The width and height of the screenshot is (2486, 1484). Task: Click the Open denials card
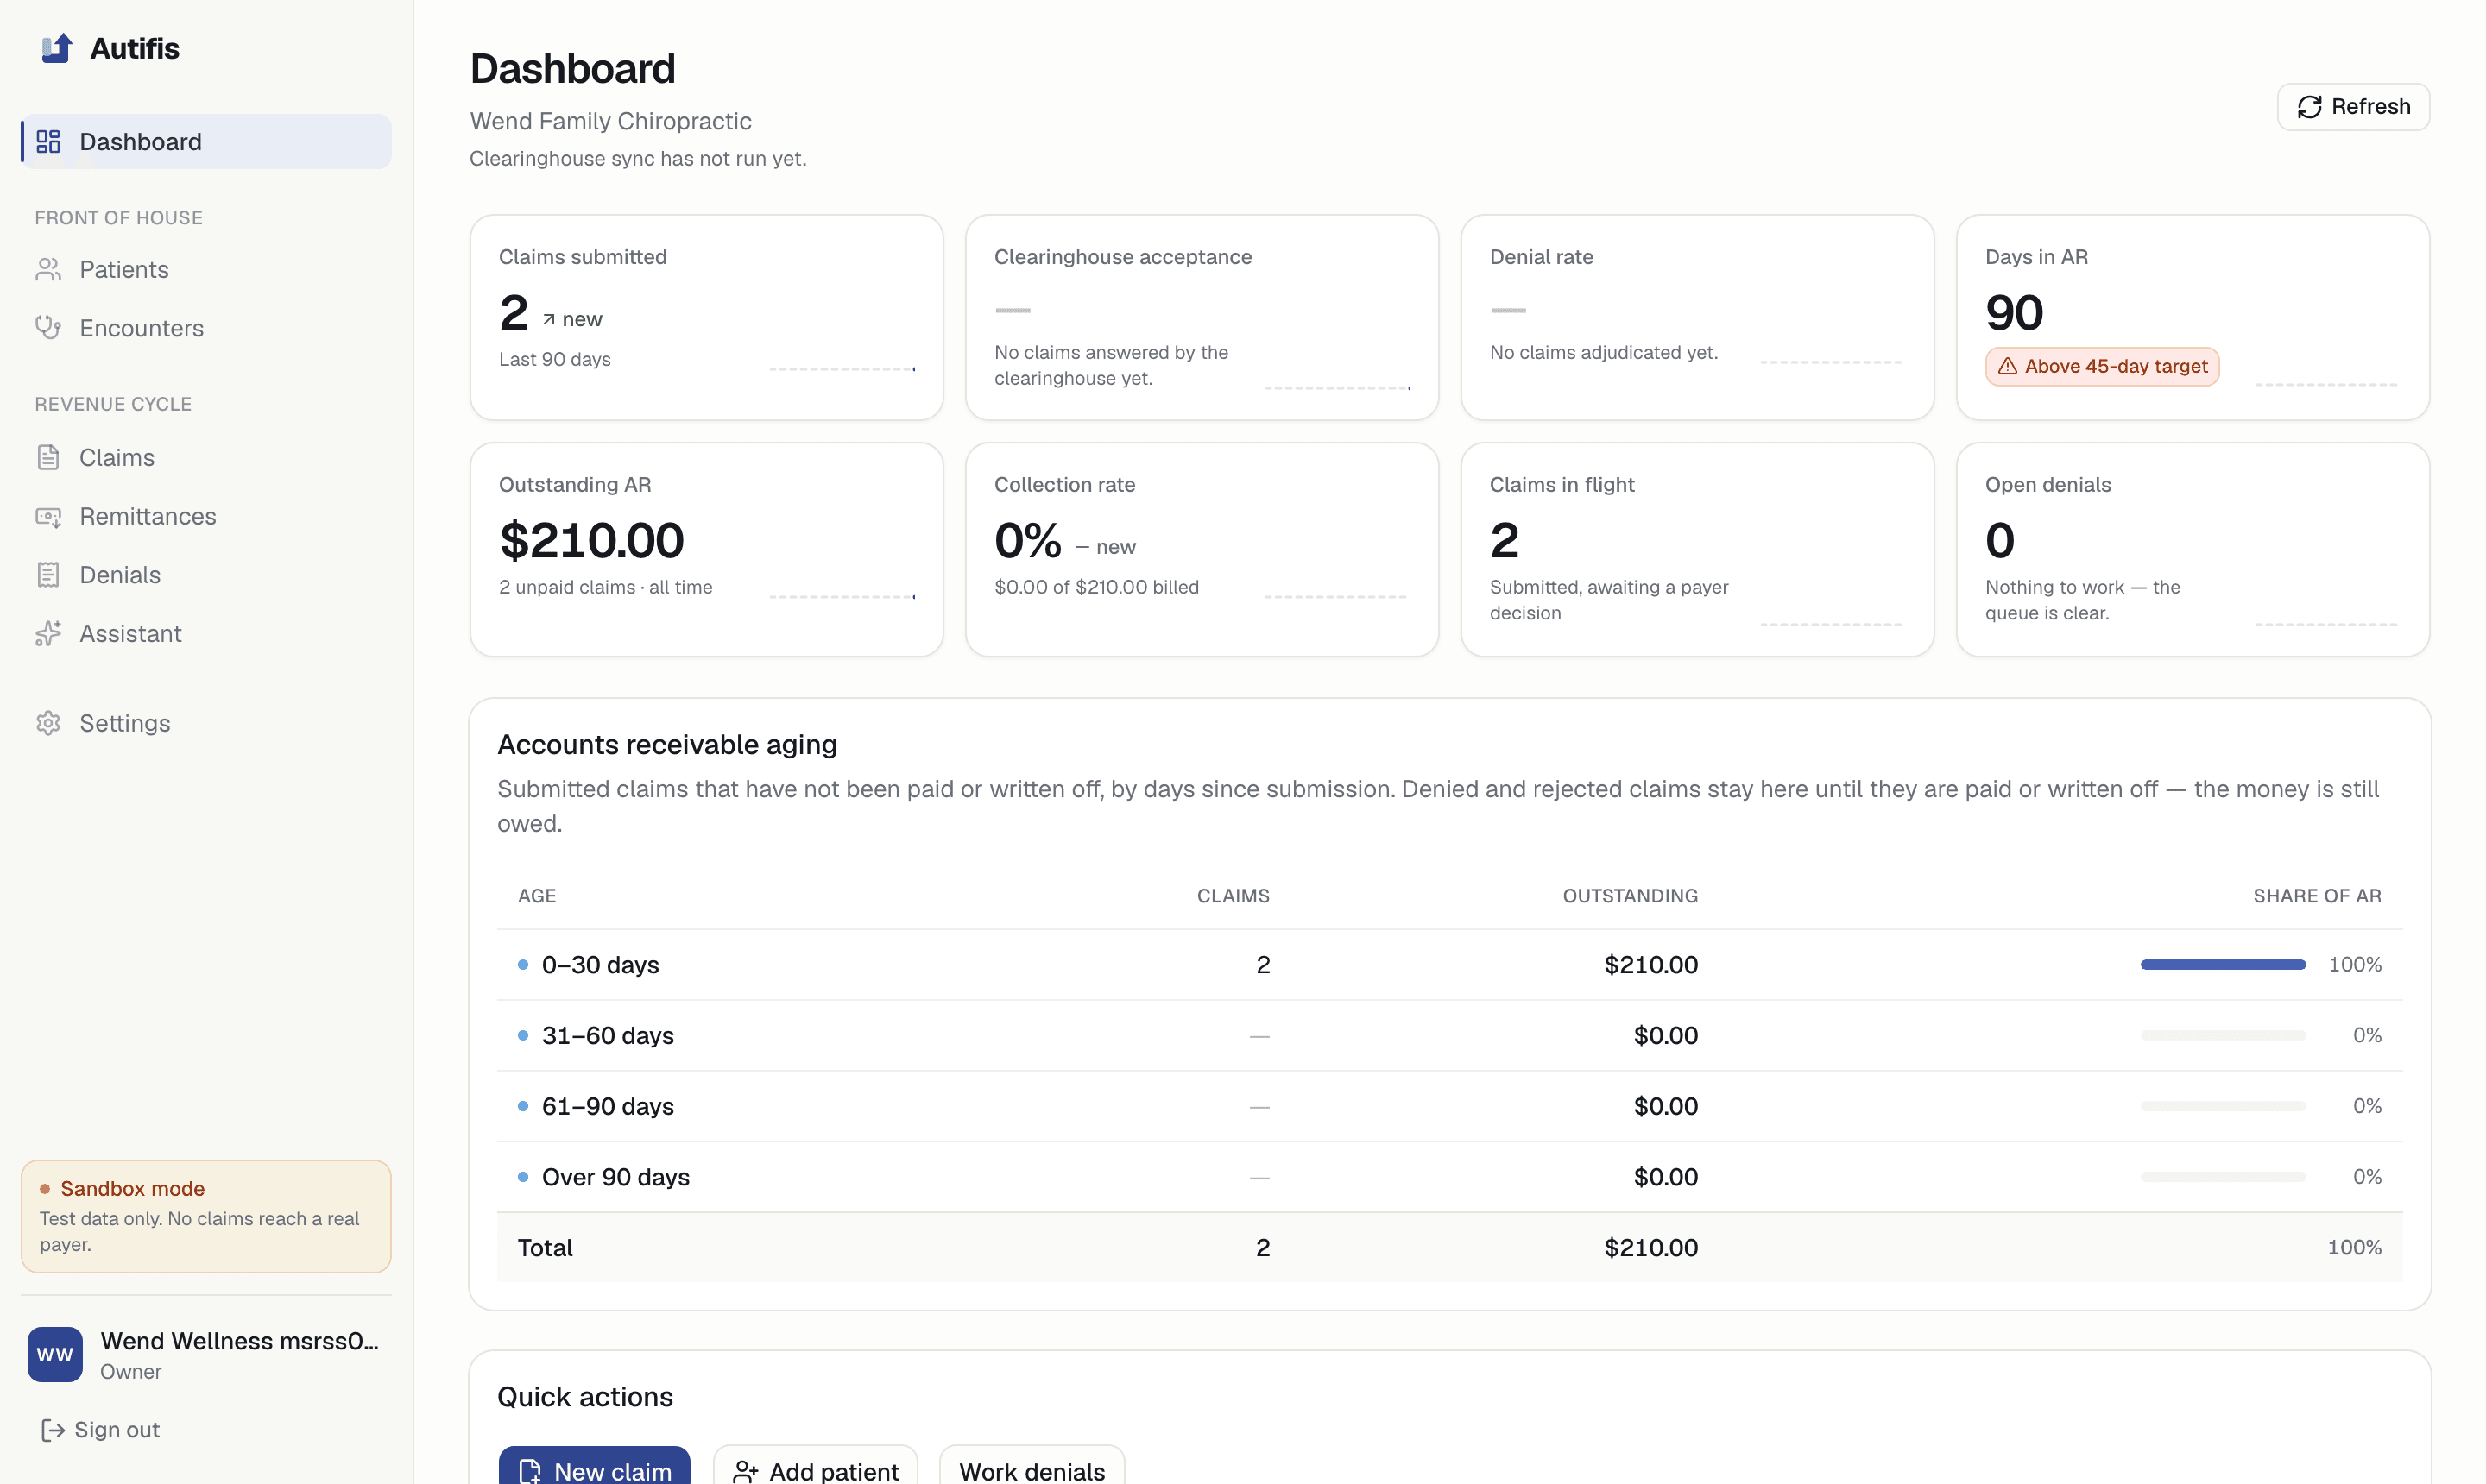click(2192, 549)
